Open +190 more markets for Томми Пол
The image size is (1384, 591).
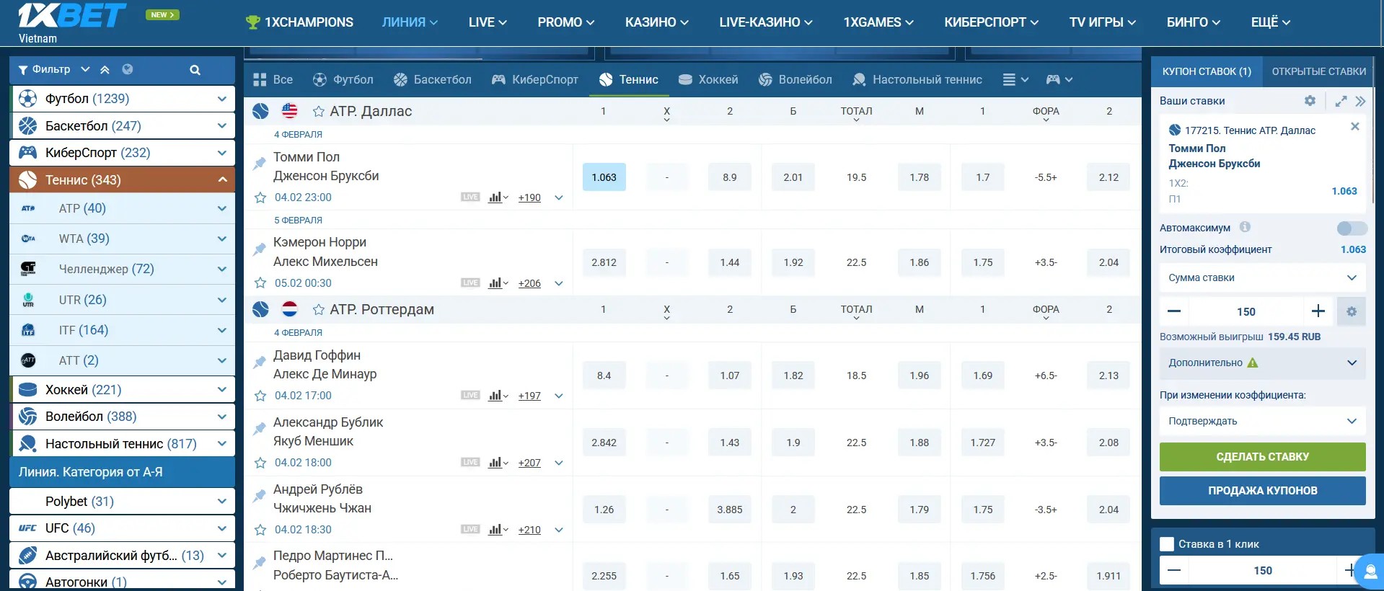pyautogui.click(x=529, y=197)
